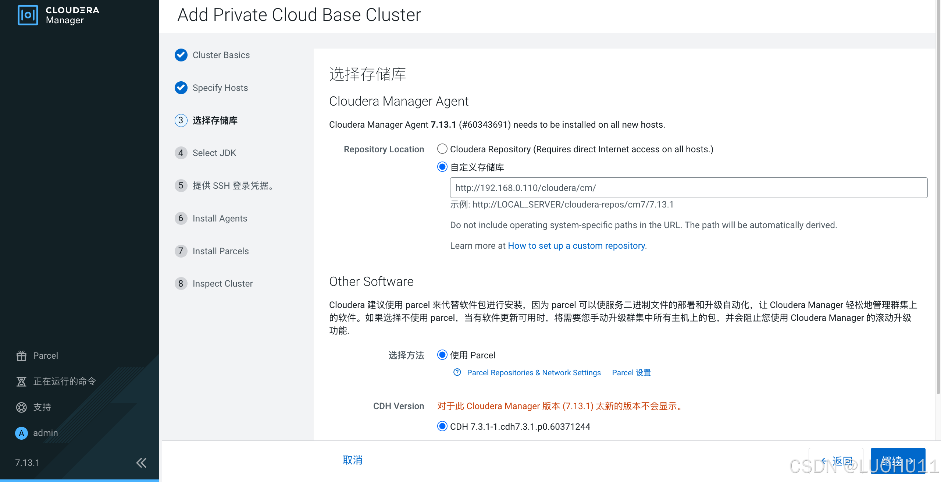Click help question mark beside Parcel Repositories
The height and width of the screenshot is (482, 941).
click(457, 372)
